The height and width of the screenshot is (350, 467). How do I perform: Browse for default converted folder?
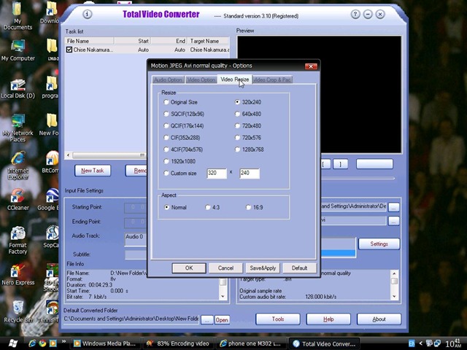tap(207, 320)
